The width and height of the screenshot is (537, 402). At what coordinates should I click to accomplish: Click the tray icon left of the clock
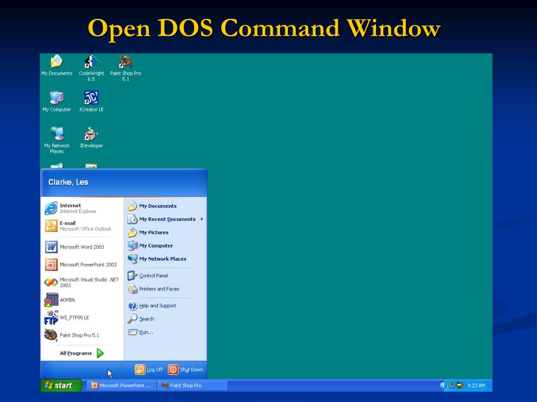(460, 386)
